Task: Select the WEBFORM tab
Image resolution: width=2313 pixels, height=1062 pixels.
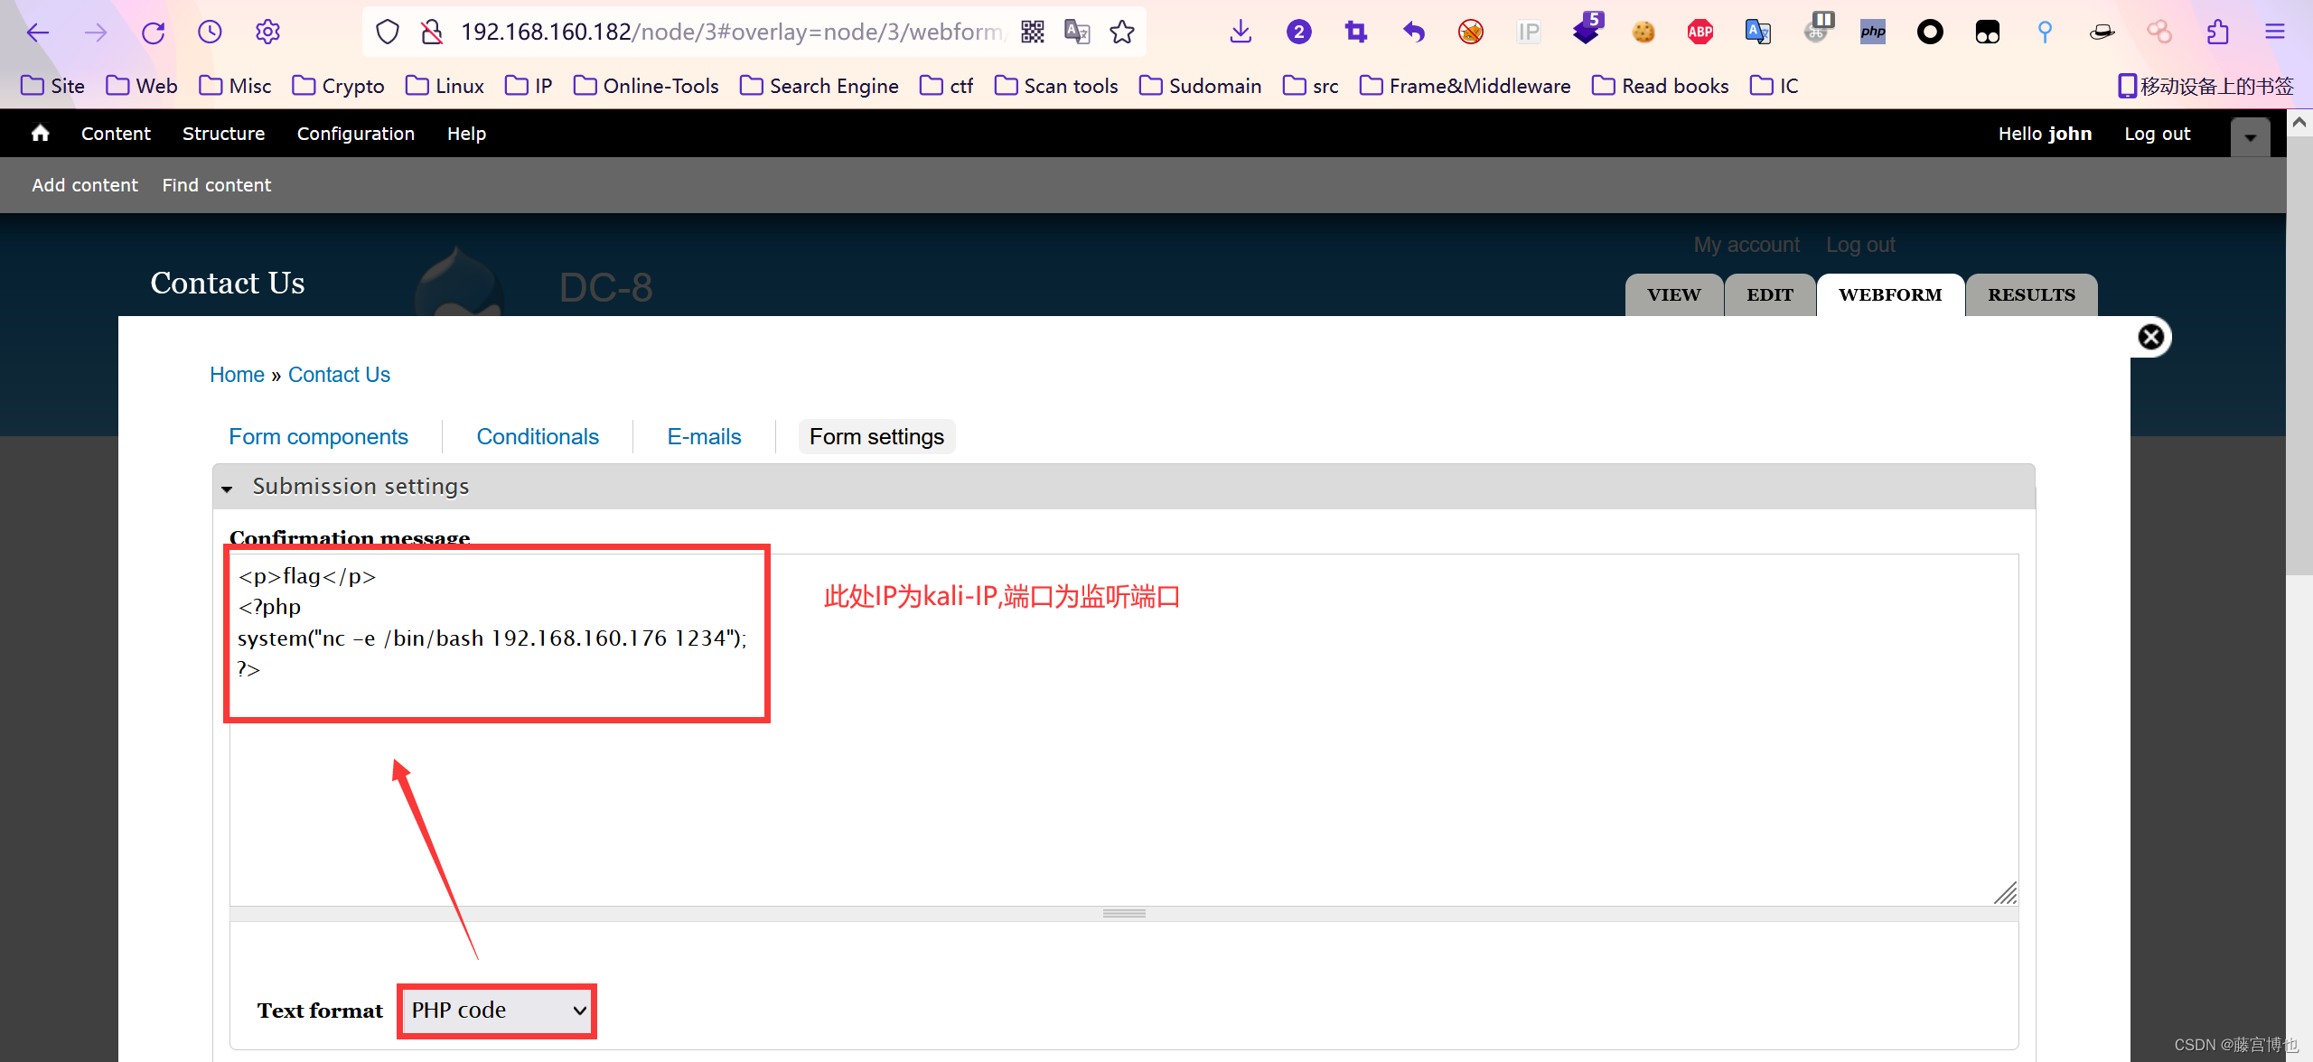Action: [1890, 295]
